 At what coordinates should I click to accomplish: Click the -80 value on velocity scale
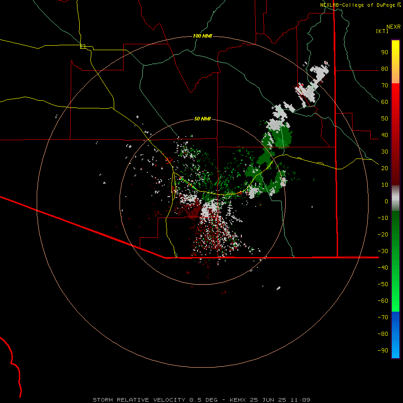(x=383, y=334)
